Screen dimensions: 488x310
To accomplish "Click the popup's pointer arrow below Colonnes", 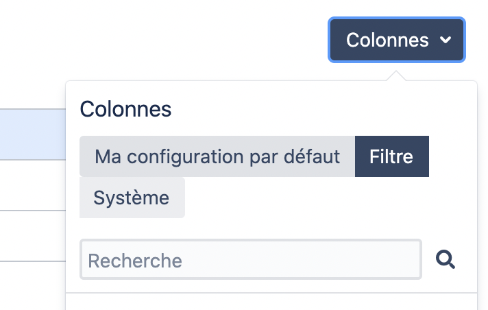I will click(396, 75).
